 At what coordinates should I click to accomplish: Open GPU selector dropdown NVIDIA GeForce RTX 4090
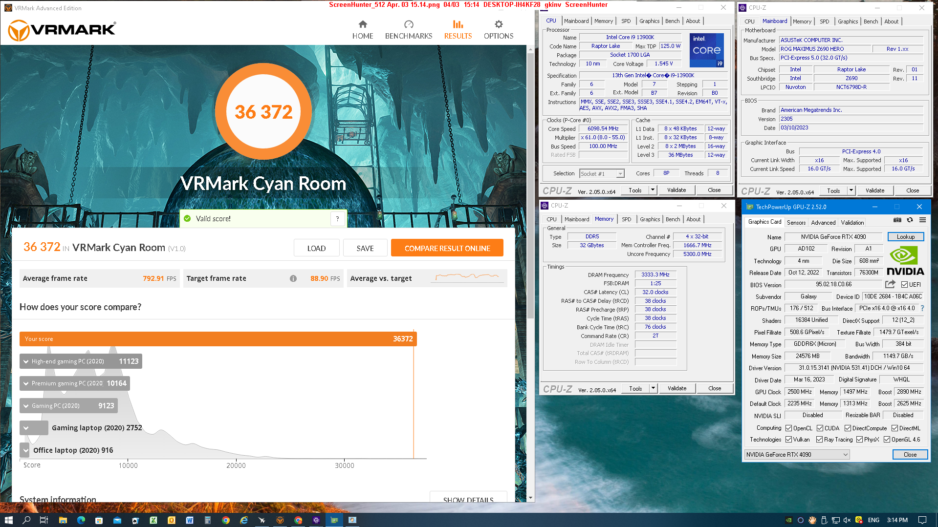[x=797, y=455]
